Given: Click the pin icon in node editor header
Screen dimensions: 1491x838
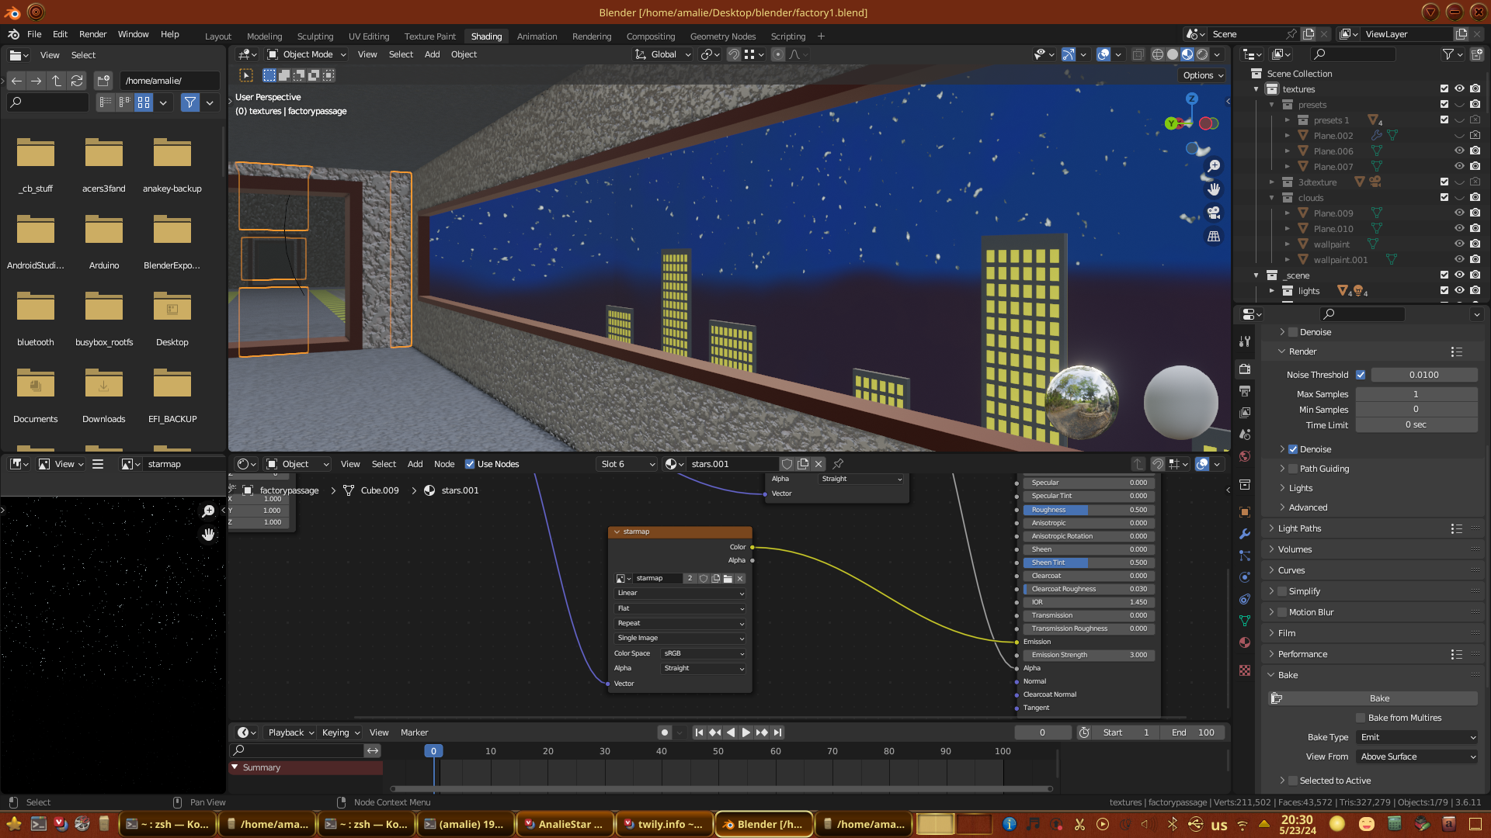Looking at the screenshot, I should click(x=838, y=464).
